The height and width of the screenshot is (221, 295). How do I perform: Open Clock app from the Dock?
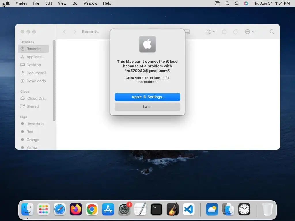(x=244, y=209)
